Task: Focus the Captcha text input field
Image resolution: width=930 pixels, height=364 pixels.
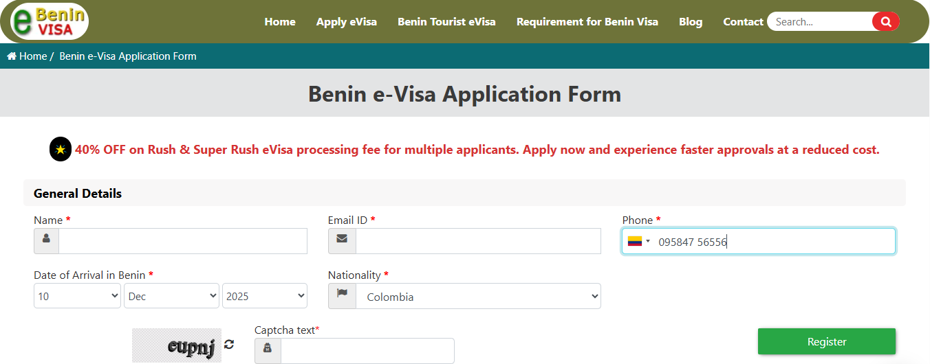Action: coord(367,351)
